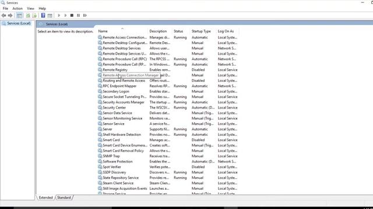Sort by the Description column header
The height and width of the screenshot is (209, 373).
pyautogui.click(x=158, y=31)
